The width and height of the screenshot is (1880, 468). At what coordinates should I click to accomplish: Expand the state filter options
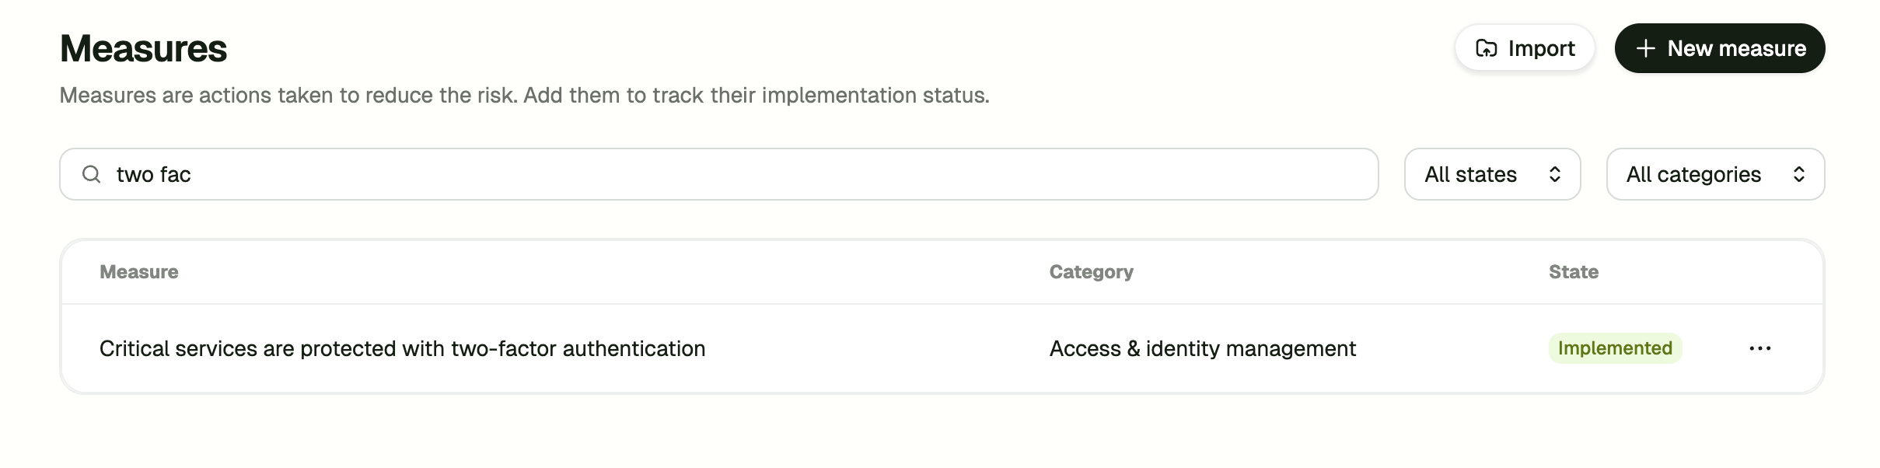point(1491,174)
